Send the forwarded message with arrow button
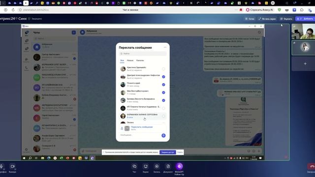The image size is (315, 177). pyautogui.click(x=163, y=136)
